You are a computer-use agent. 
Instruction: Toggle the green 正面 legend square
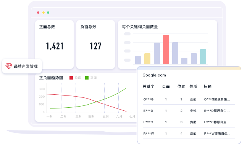(87, 78)
